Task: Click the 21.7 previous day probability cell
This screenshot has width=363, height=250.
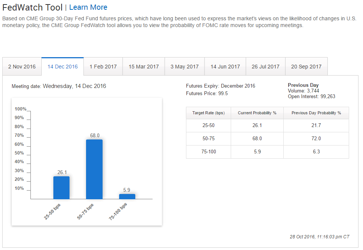Action: (316, 126)
